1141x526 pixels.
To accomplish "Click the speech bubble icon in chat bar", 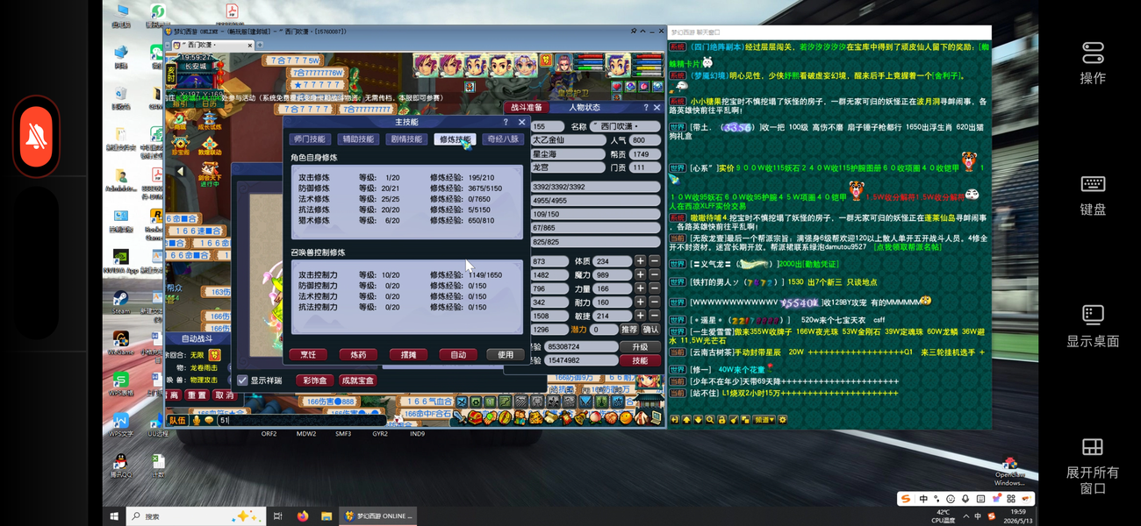I will tap(209, 421).
